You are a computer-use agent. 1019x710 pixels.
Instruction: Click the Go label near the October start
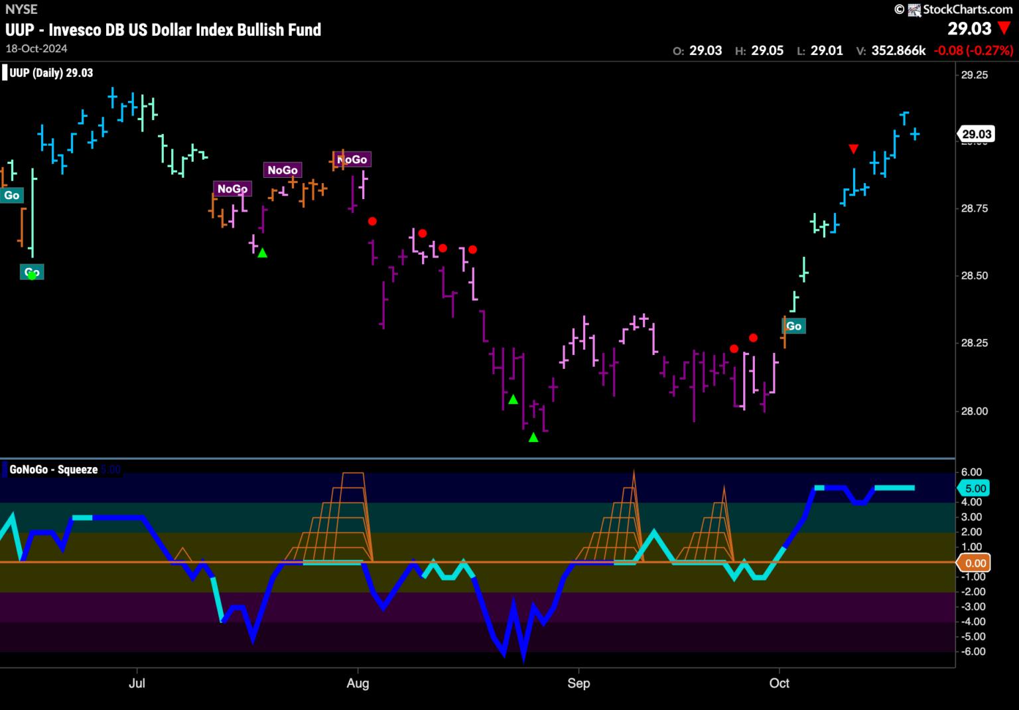tap(793, 326)
